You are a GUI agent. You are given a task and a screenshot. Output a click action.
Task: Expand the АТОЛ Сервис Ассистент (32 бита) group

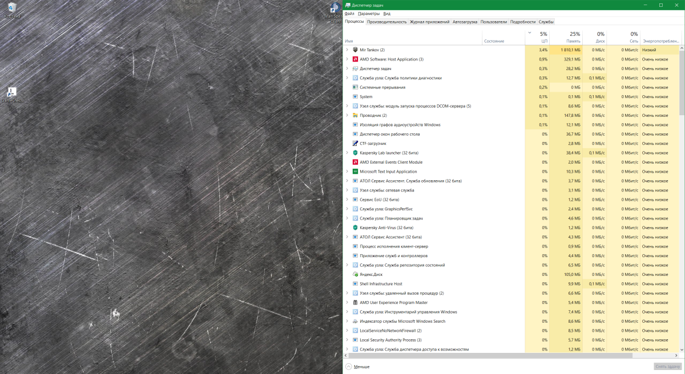click(x=346, y=237)
